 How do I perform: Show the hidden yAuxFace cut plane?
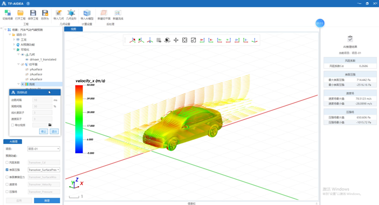pyautogui.click(x=27, y=69)
